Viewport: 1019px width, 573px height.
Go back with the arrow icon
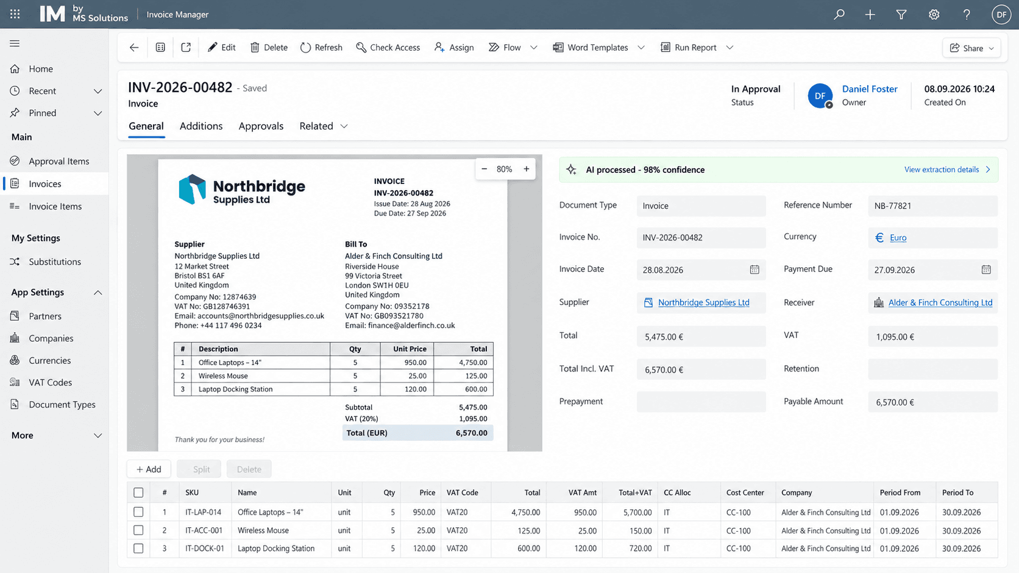[x=134, y=47]
